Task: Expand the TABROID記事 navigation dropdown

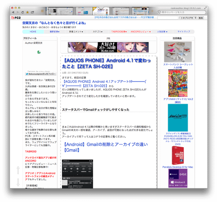Action: (119, 32)
